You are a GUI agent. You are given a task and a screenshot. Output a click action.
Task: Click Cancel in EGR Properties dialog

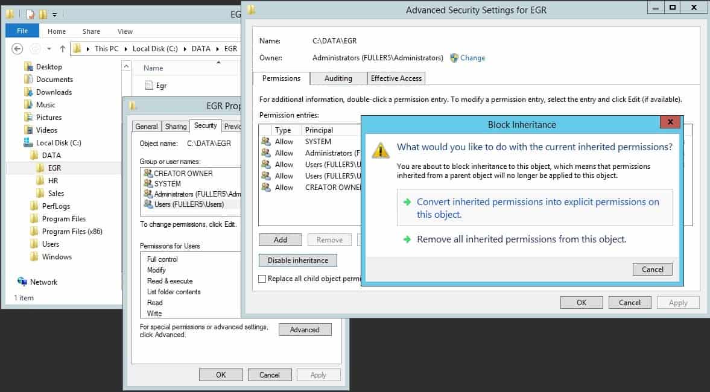270,375
